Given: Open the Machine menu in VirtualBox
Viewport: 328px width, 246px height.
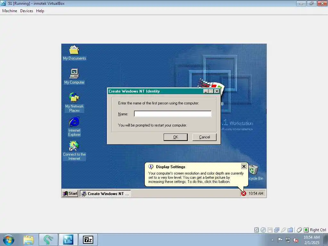Looking at the screenshot, I should click(10, 11).
